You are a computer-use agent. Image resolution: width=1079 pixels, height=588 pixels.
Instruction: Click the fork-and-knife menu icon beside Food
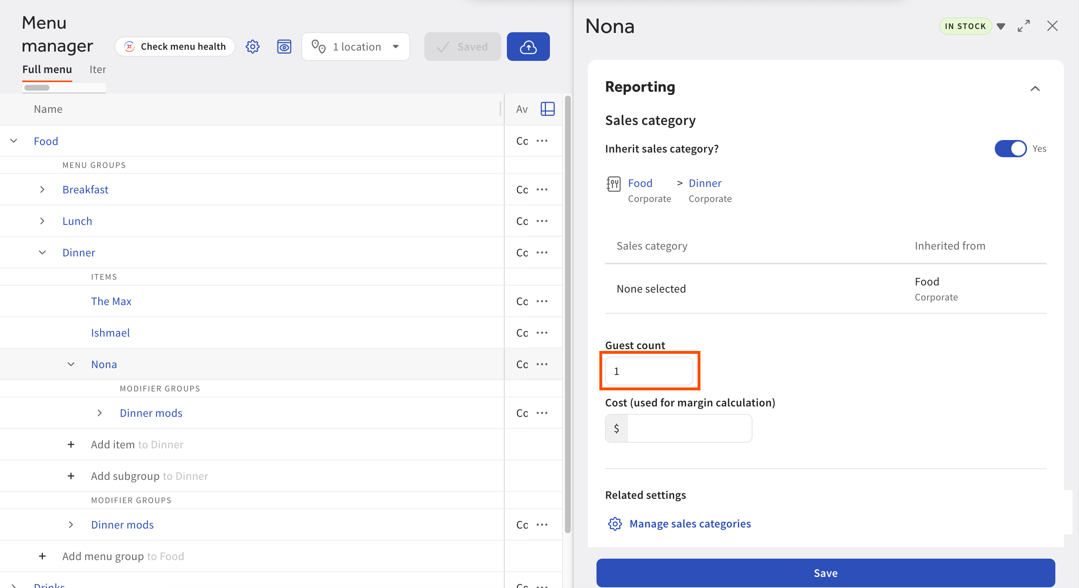614,184
